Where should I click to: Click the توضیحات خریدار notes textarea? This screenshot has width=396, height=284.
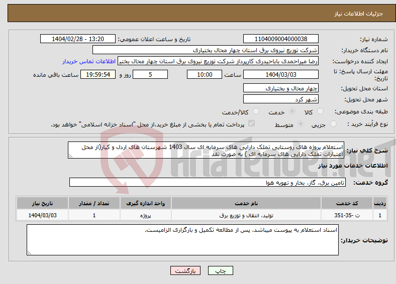(x=182, y=240)
